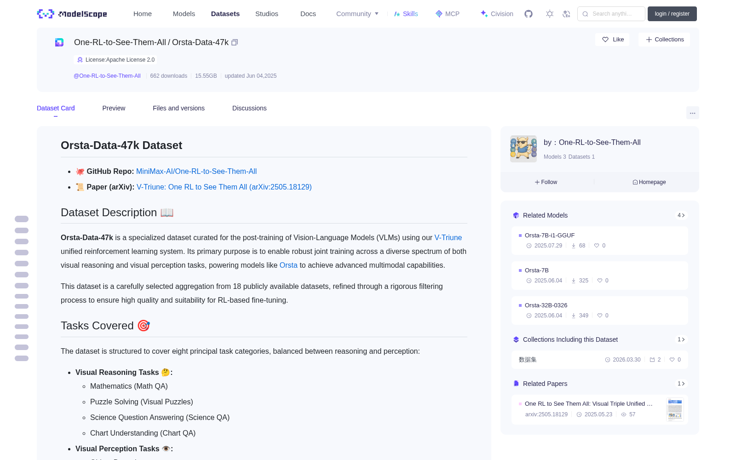
Task: Click the '15.55GB' size text
Action: click(206, 76)
